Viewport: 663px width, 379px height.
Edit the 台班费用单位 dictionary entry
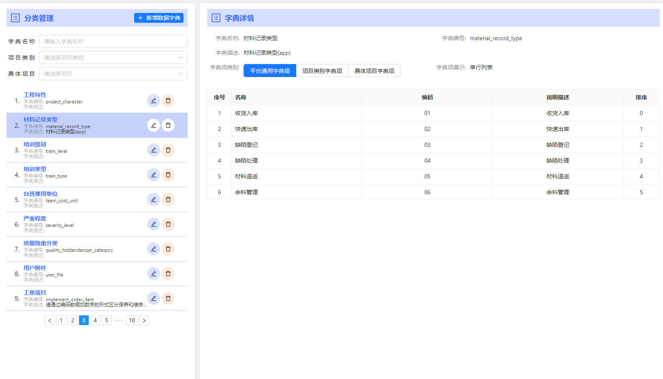pos(154,199)
